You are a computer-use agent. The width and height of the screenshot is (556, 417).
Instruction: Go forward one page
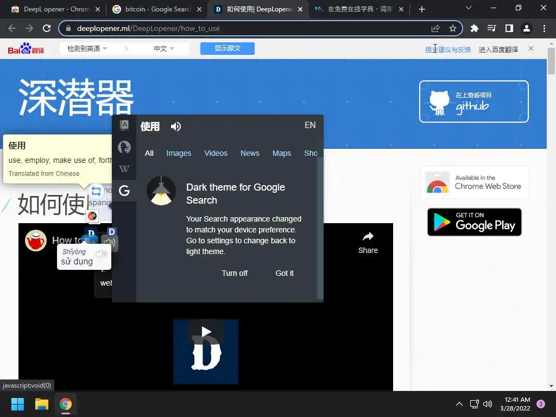coord(29,28)
